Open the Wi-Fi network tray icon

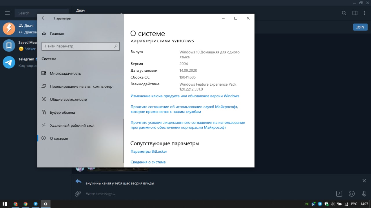(x=346, y=204)
